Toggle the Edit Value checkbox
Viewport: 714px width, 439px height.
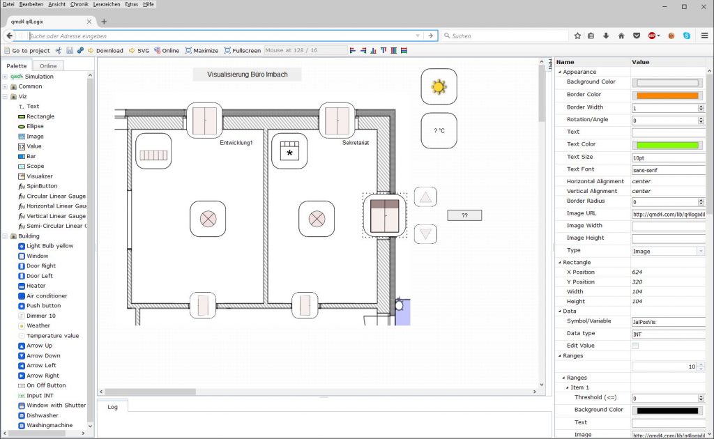tap(635, 346)
